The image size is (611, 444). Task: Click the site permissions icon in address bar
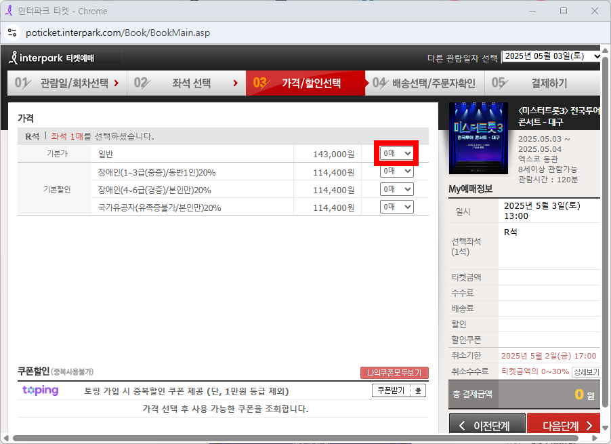click(x=14, y=32)
